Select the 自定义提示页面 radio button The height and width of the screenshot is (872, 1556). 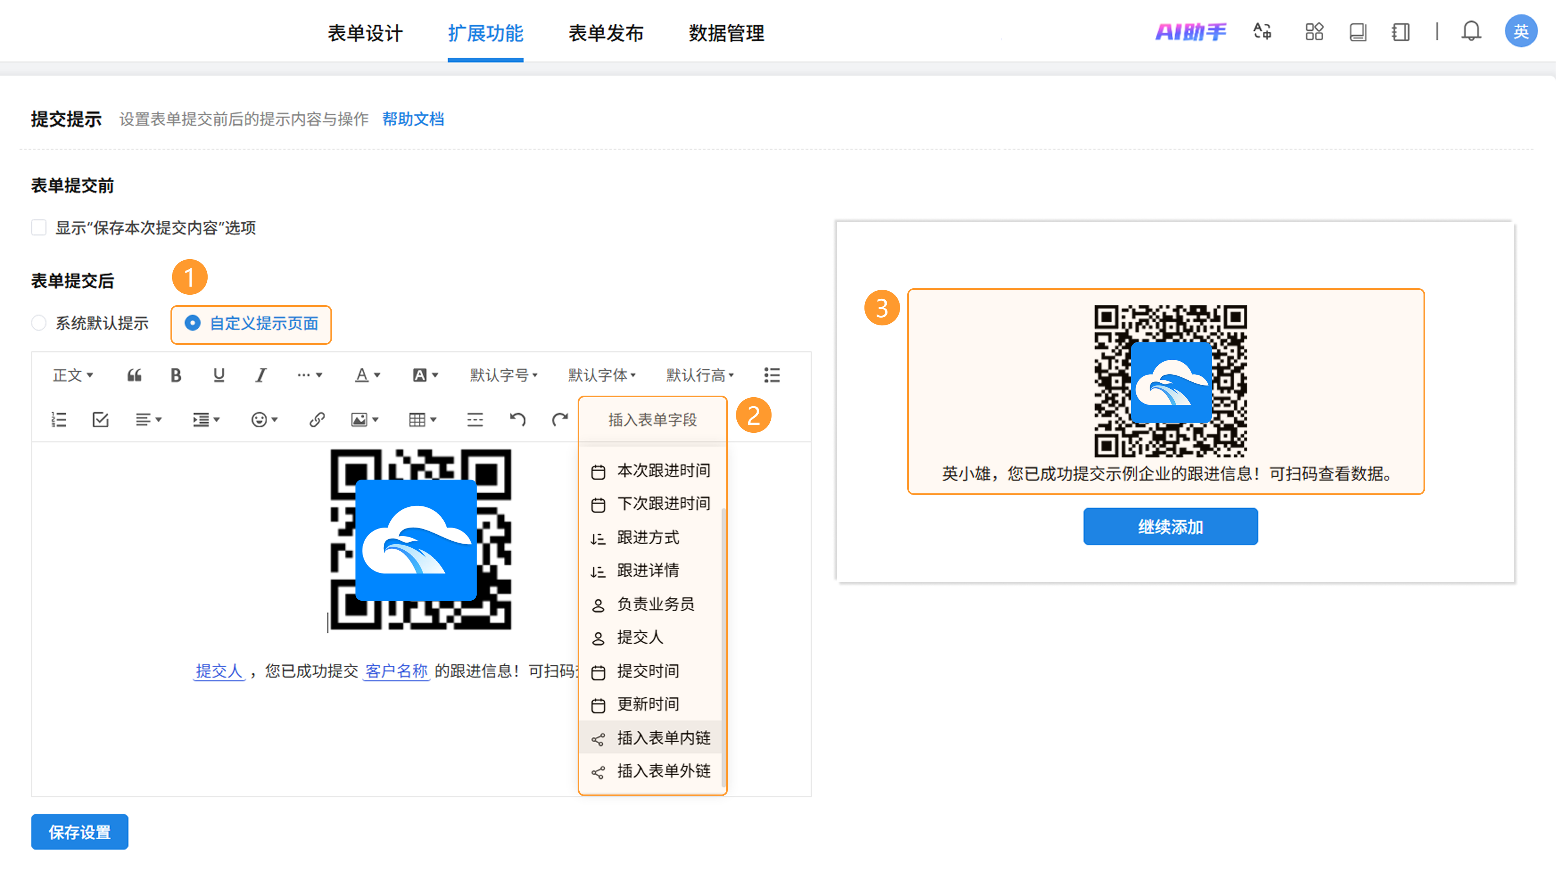(x=192, y=323)
